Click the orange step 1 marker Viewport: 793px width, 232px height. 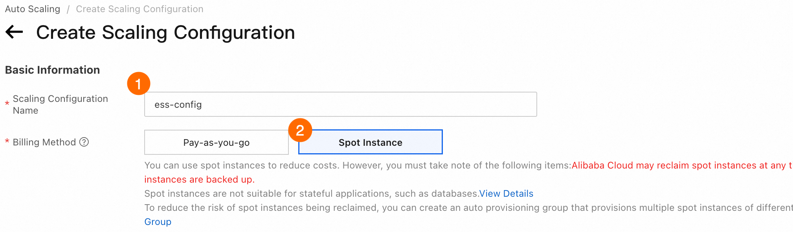pos(138,83)
